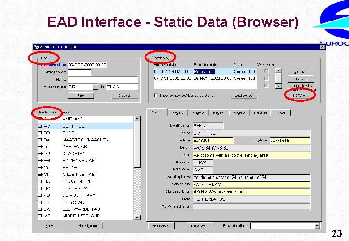349x241 pixels.
Task: Click the Find button
Action: (x=81, y=96)
